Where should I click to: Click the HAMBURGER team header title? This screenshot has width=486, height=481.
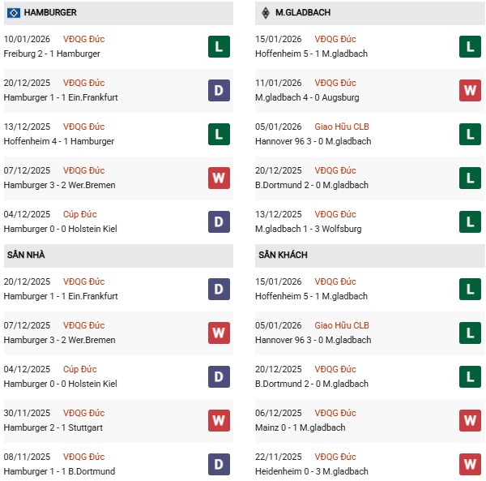tap(50, 13)
